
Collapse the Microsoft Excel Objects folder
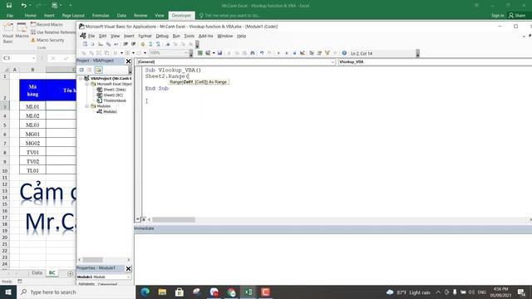86,84
